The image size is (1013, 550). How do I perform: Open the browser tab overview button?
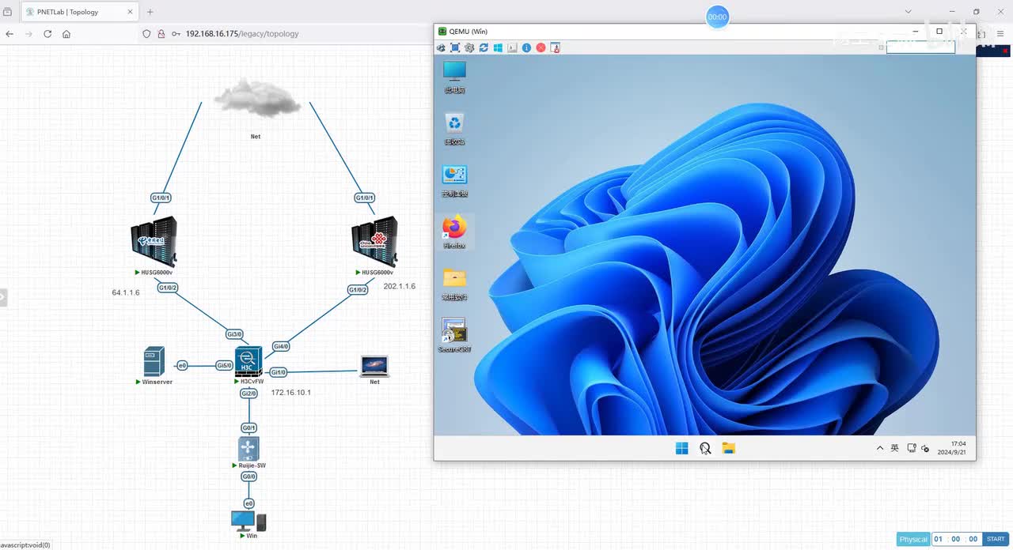click(7, 12)
